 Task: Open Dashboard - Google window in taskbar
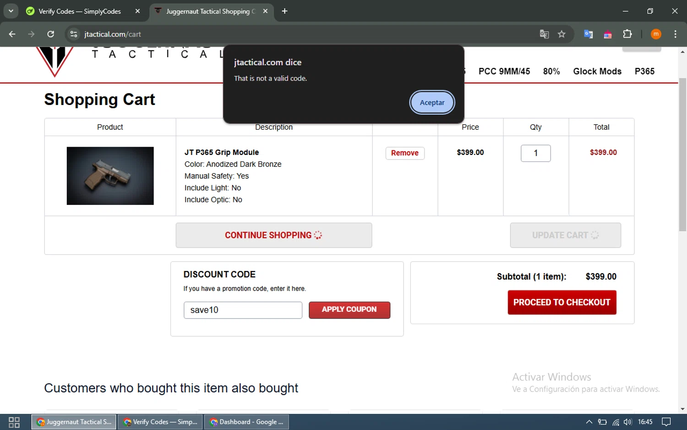tap(246, 422)
